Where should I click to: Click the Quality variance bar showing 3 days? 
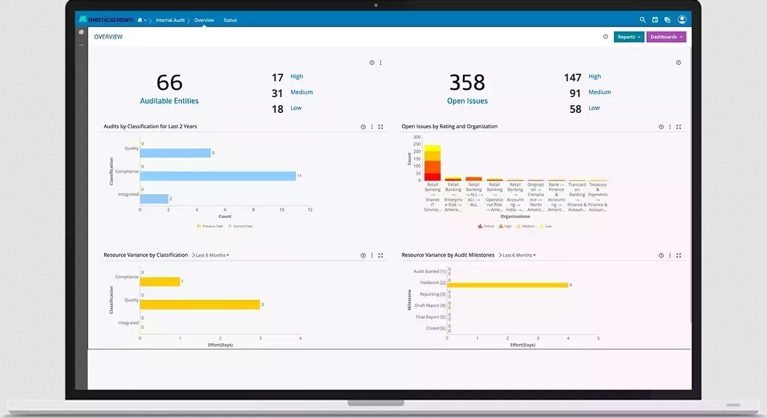pos(200,304)
